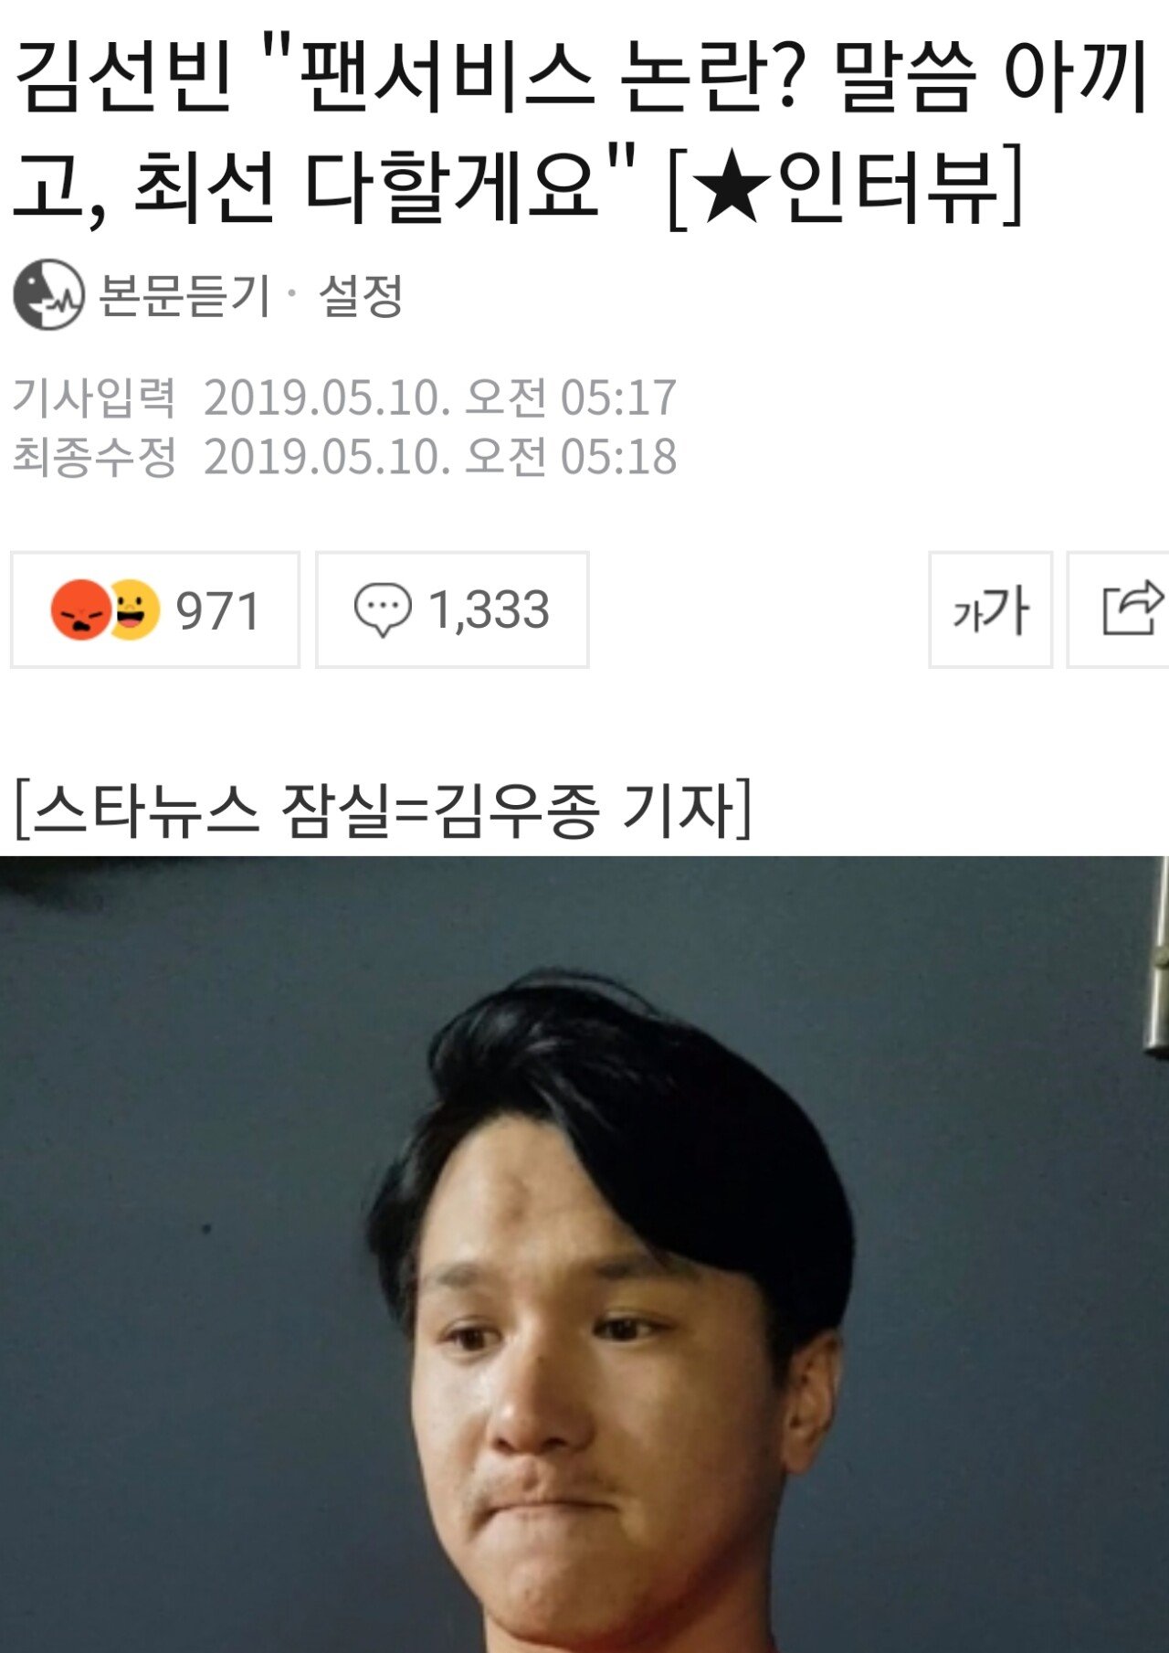Viewport: 1169px width, 1653px height.
Task: Tap the 최종수정 label text
Action: click(94, 456)
